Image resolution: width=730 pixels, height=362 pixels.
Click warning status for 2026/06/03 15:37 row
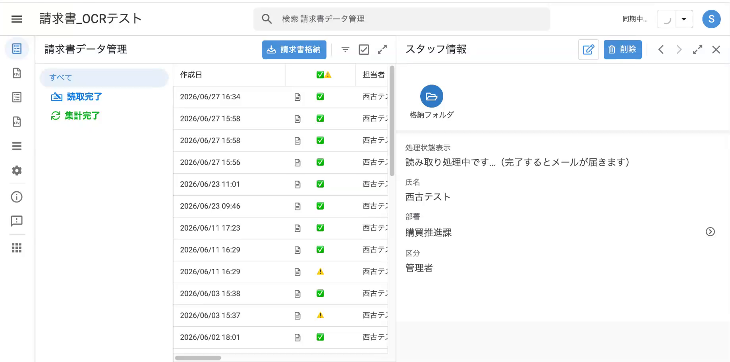click(320, 315)
